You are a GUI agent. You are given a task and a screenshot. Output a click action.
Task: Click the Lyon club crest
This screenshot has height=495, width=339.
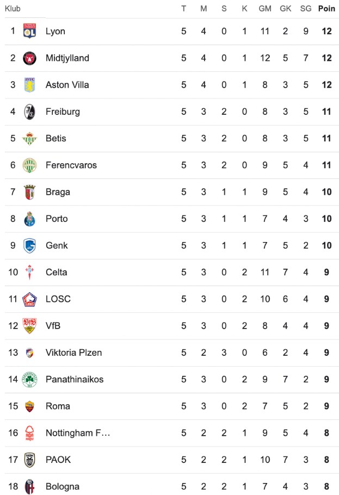pyautogui.click(x=29, y=32)
